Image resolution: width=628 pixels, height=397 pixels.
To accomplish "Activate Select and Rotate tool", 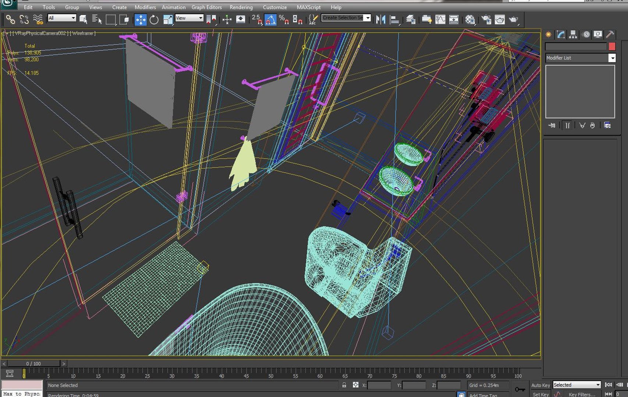I will click(x=154, y=19).
